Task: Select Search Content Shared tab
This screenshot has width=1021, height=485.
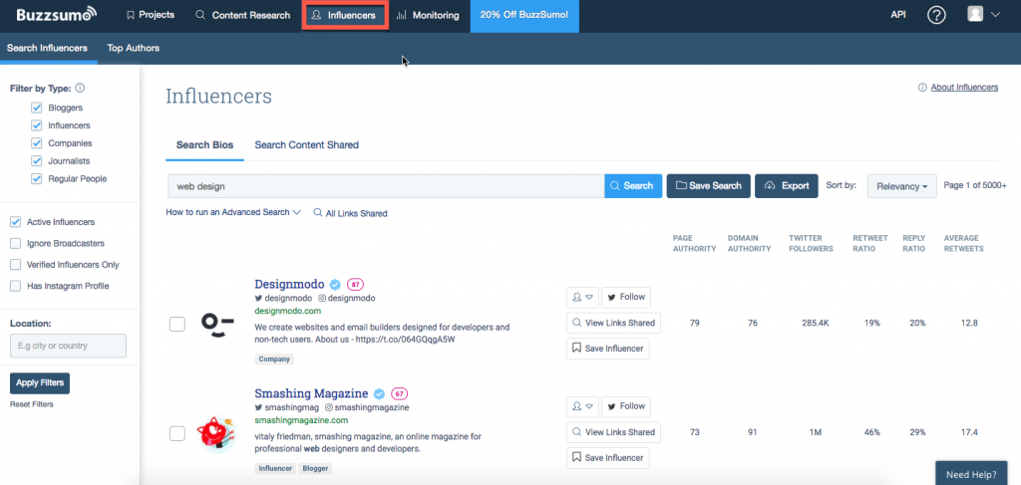Action: click(307, 145)
